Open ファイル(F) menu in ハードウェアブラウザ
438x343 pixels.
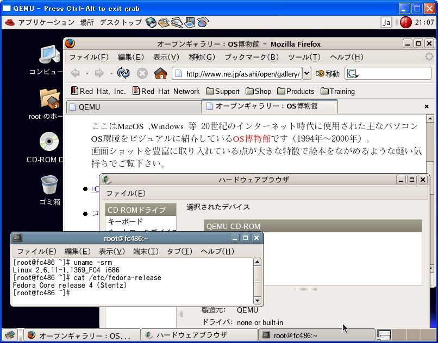click(126, 193)
